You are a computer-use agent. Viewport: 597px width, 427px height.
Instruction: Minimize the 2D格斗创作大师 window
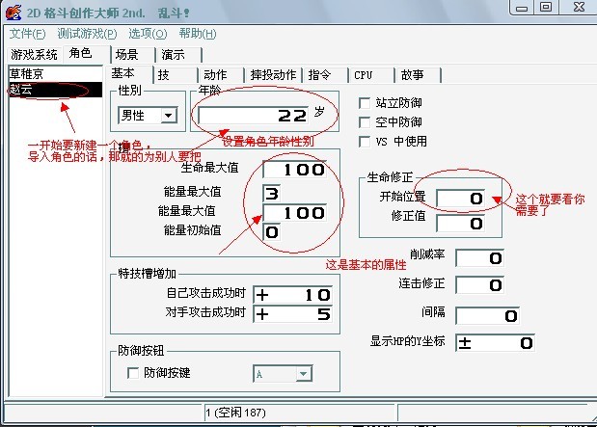click(522, 8)
